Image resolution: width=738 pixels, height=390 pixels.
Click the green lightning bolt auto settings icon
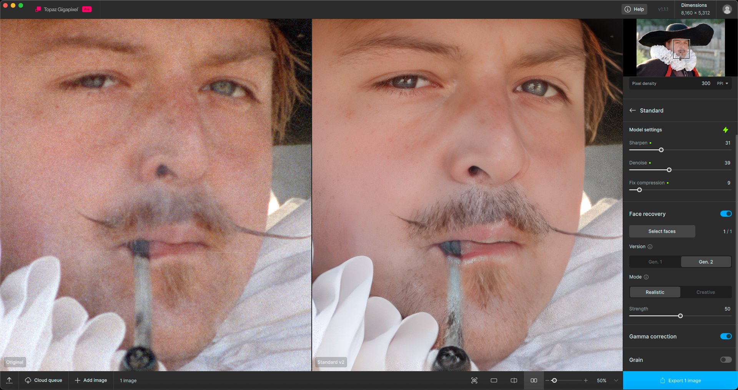click(x=725, y=130)
